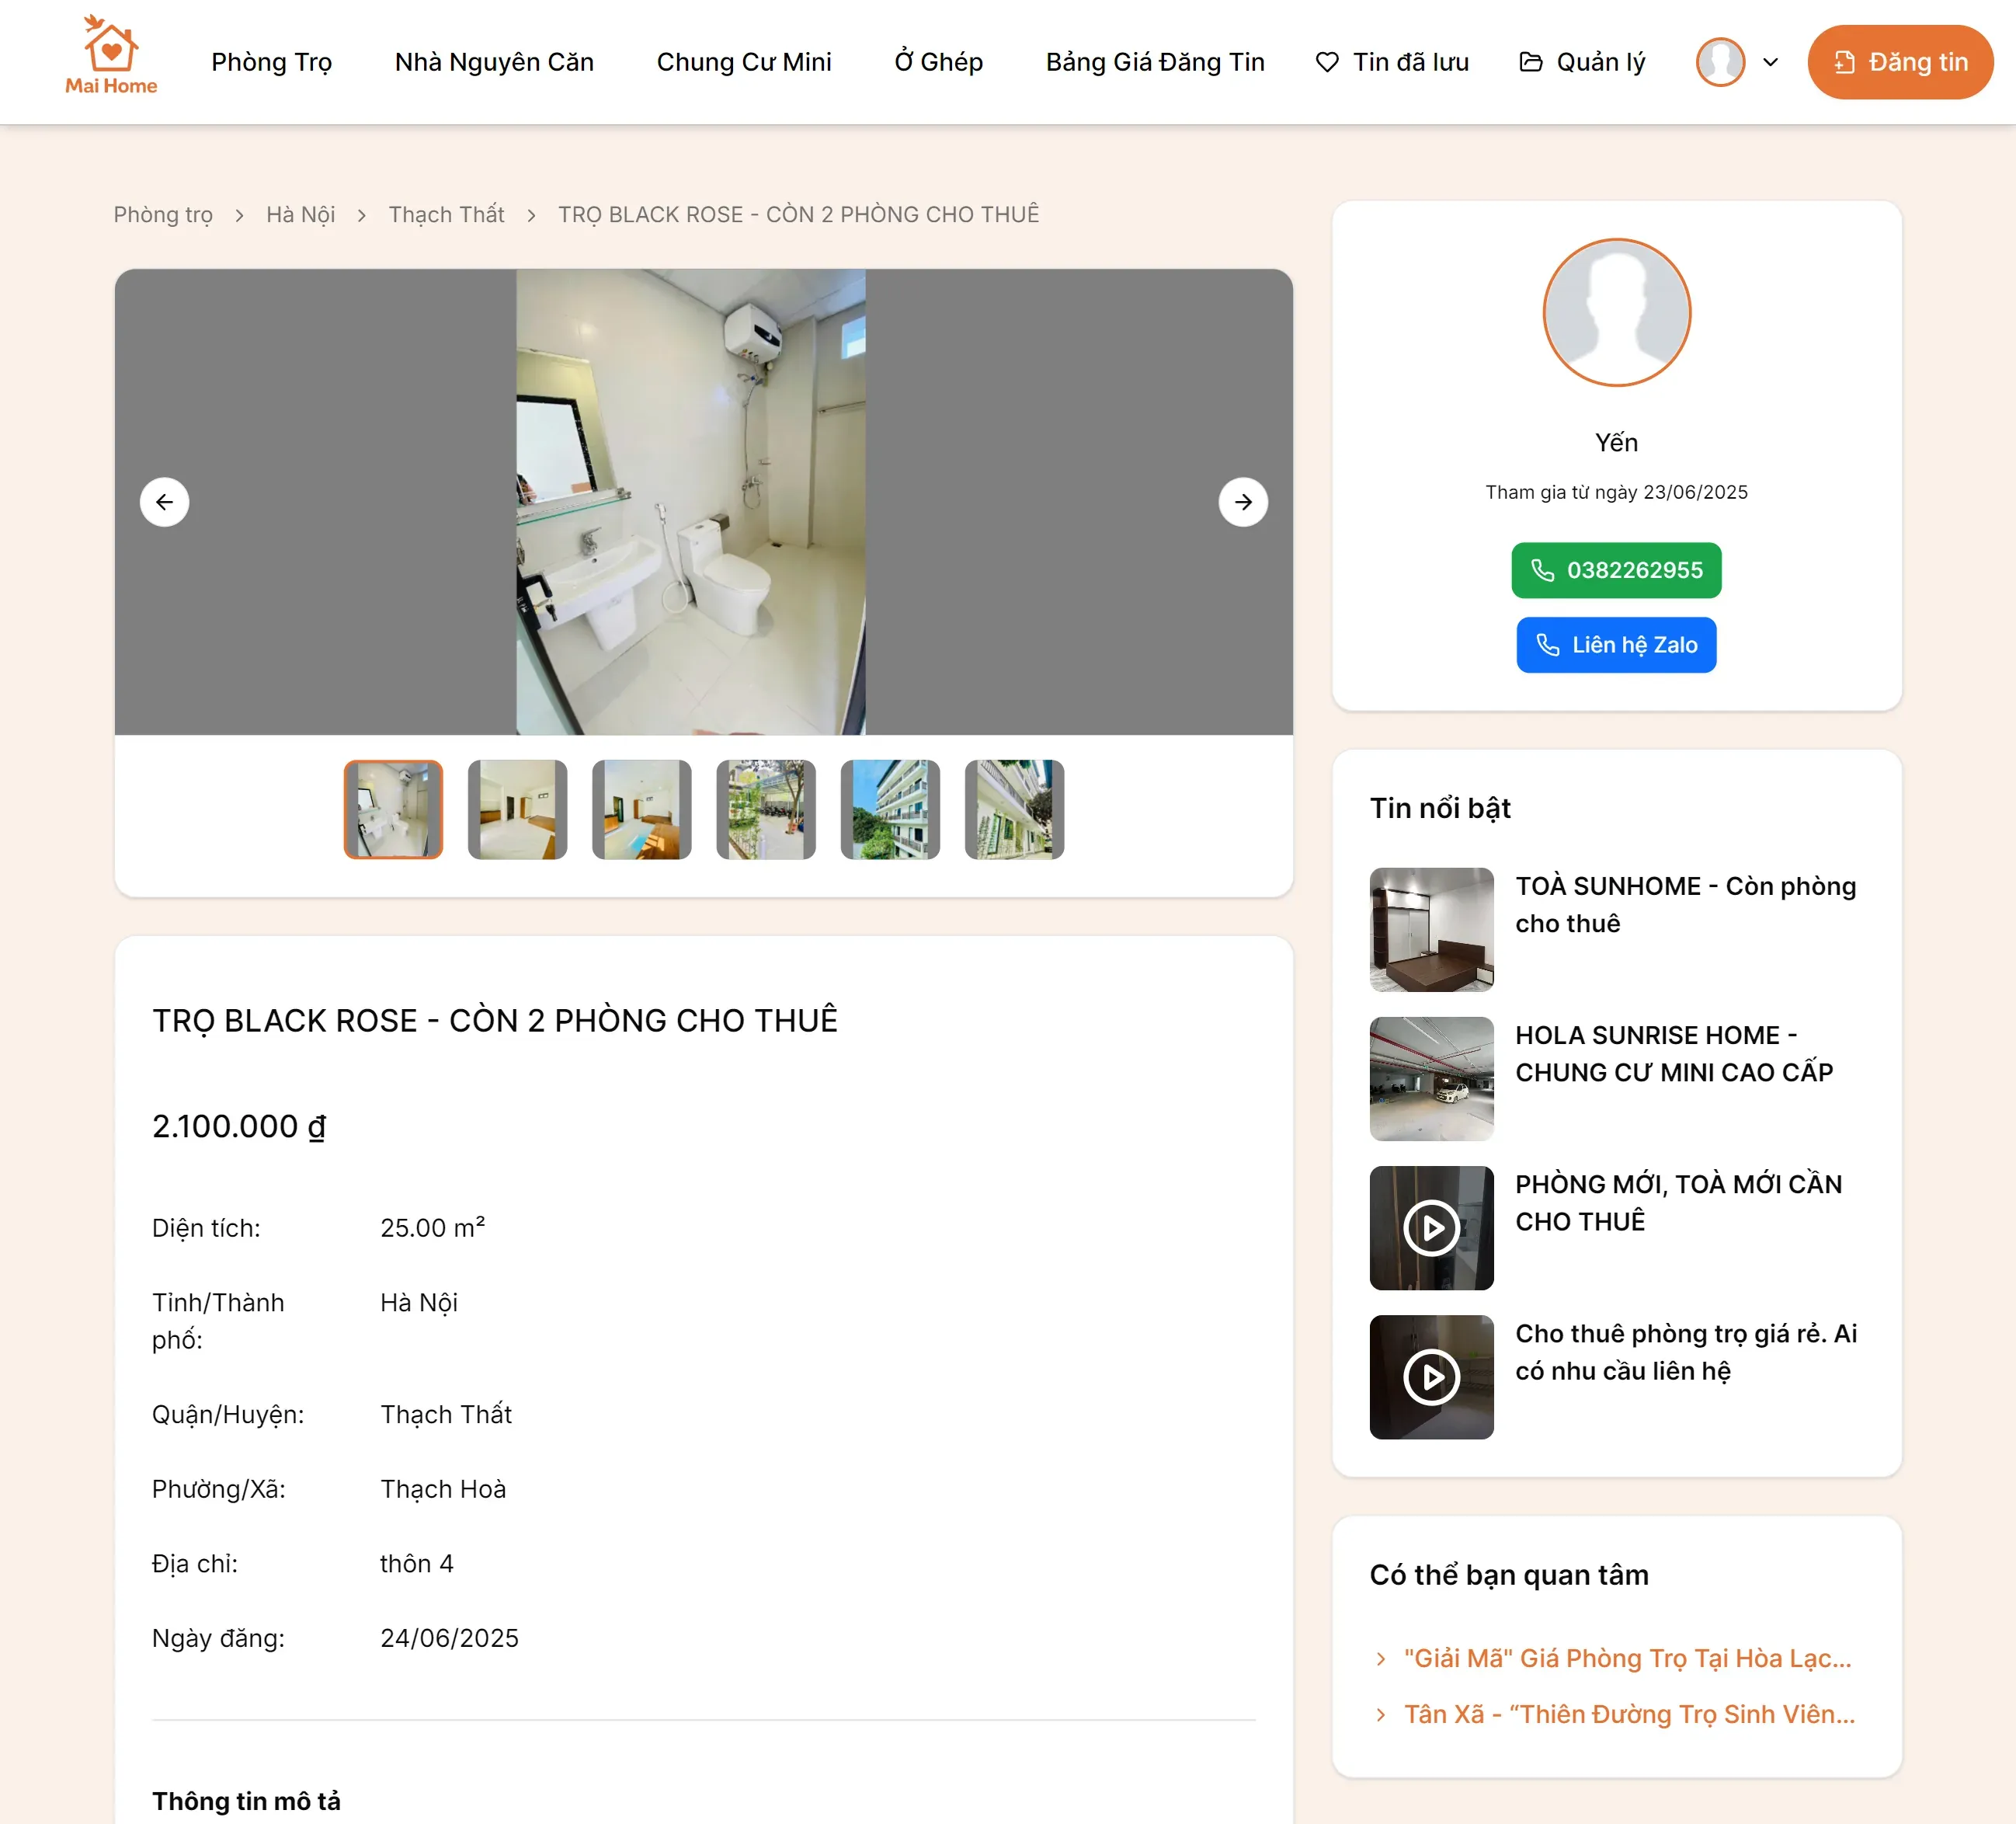Click the Tin nổi bật heading
Viewport: 2016px width, 1824px height.
tap(1440, 809)
